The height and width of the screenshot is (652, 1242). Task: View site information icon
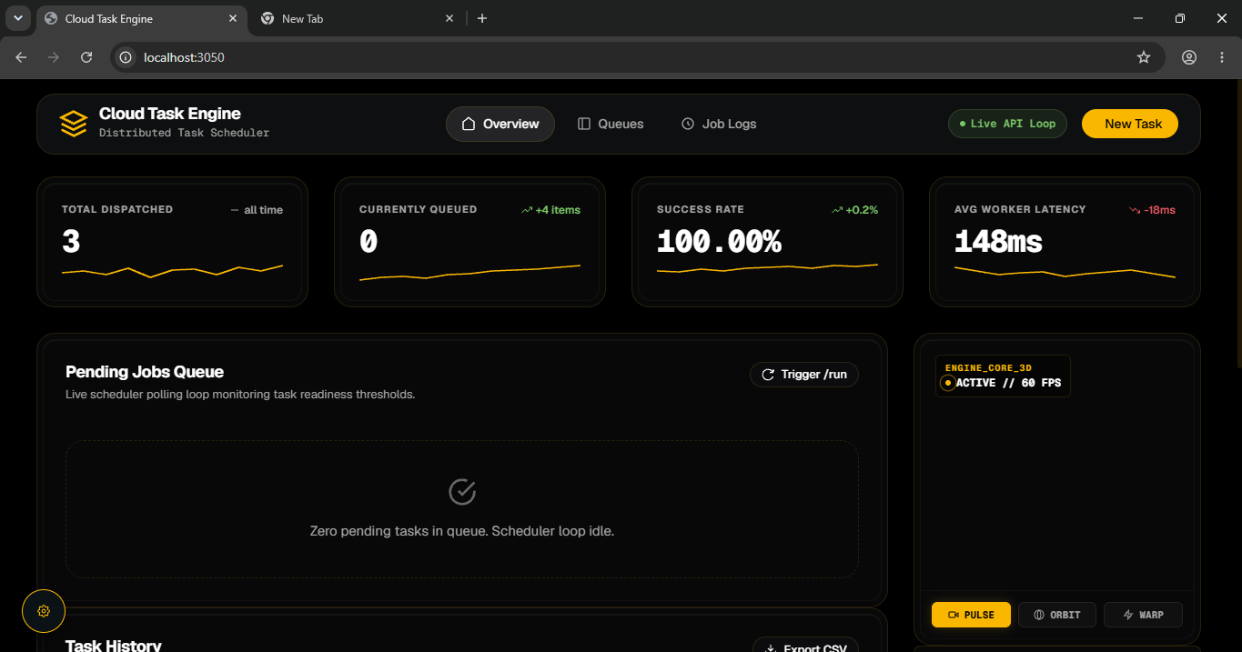click(126, 57)
